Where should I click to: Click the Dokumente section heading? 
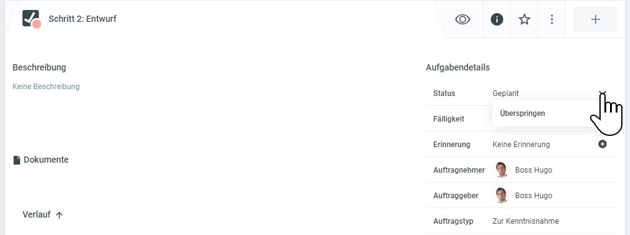(x=46, y=160)
